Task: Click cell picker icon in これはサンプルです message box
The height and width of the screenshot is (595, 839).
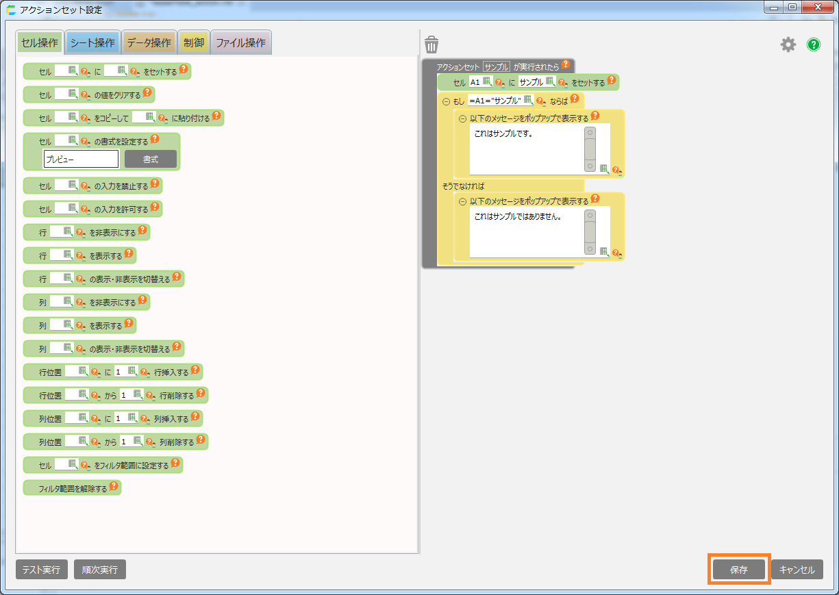Action: pos(604,168)
